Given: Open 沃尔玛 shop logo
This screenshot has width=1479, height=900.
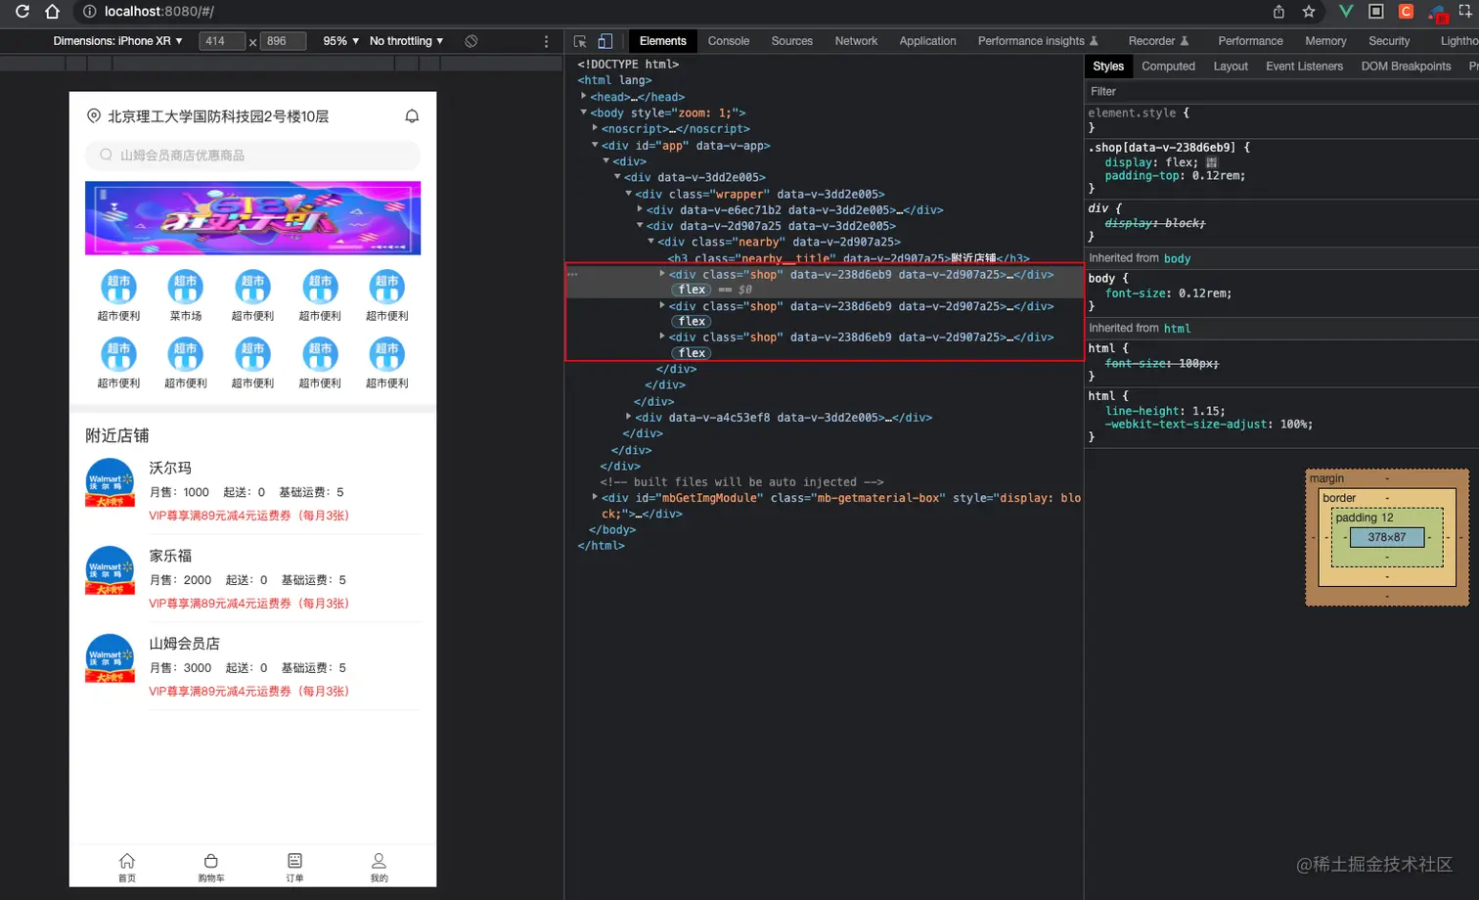Looking at the screenshot, I should click(x=110, y=482).
